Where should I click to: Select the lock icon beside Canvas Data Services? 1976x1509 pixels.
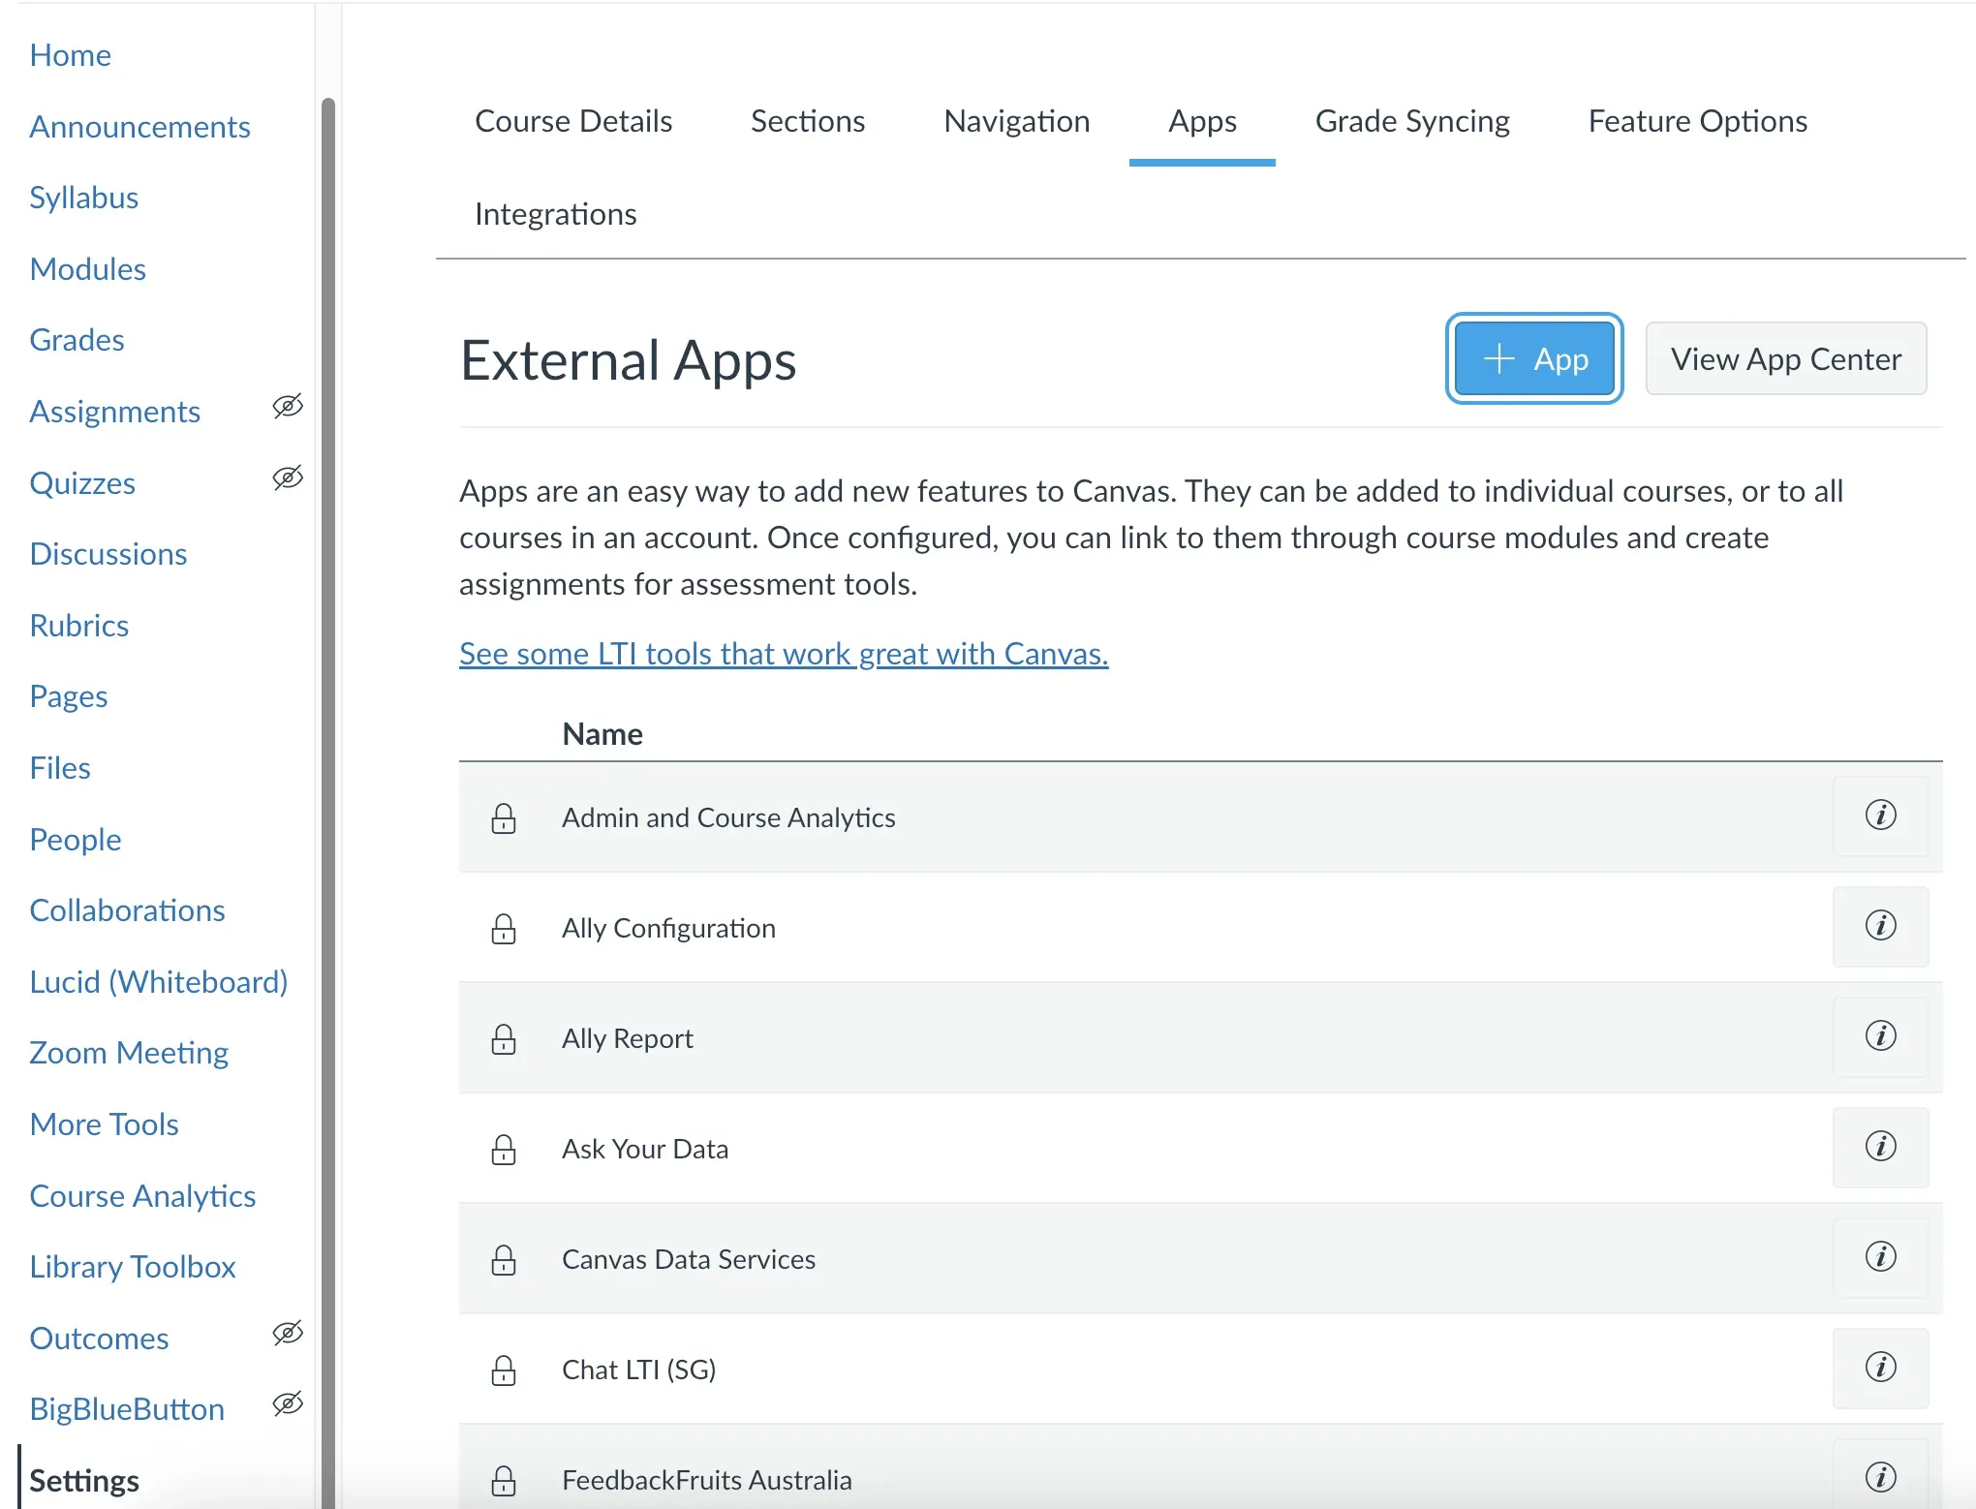click(504, 1261)
